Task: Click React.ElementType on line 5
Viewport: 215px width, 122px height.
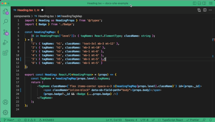Action: (108, 36)
